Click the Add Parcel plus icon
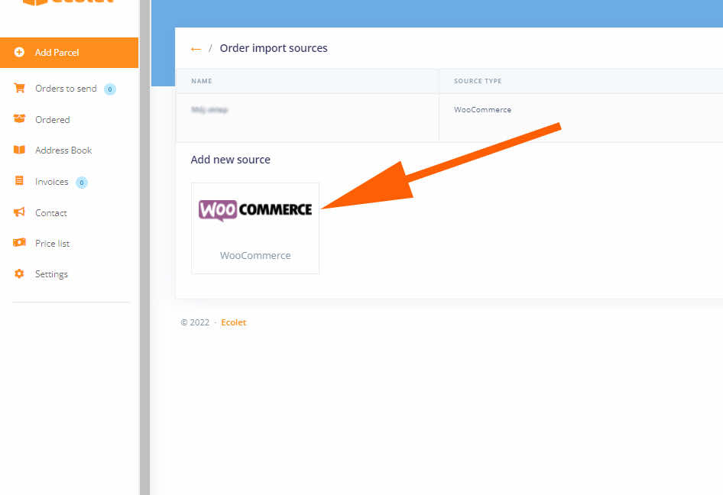This screenshot has width=723, height=495. point(19,52)
